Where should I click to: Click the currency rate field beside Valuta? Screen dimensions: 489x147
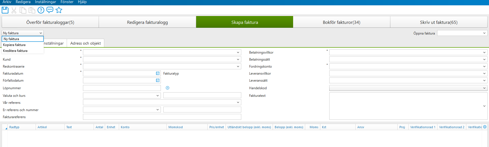coord(202,95)
